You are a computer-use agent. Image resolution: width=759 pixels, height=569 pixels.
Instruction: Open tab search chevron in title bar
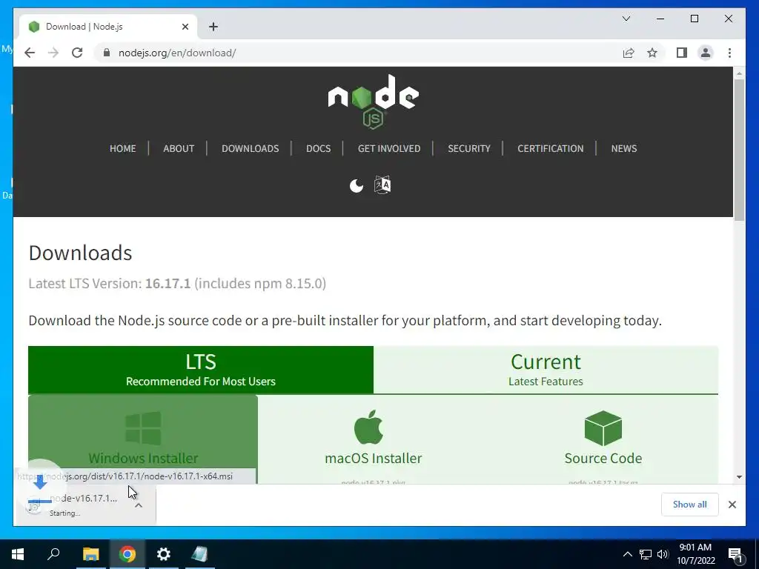point(626,19)
